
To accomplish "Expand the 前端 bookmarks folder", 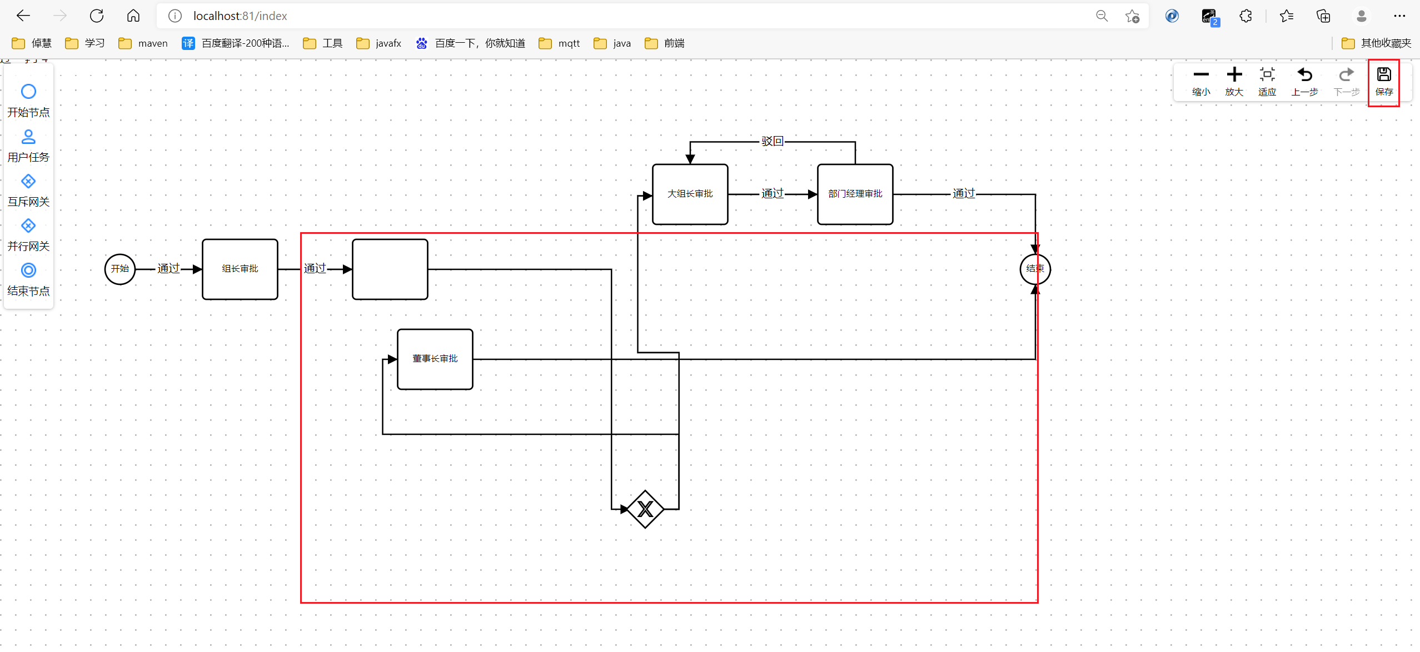I will click(x=664, y=43).
